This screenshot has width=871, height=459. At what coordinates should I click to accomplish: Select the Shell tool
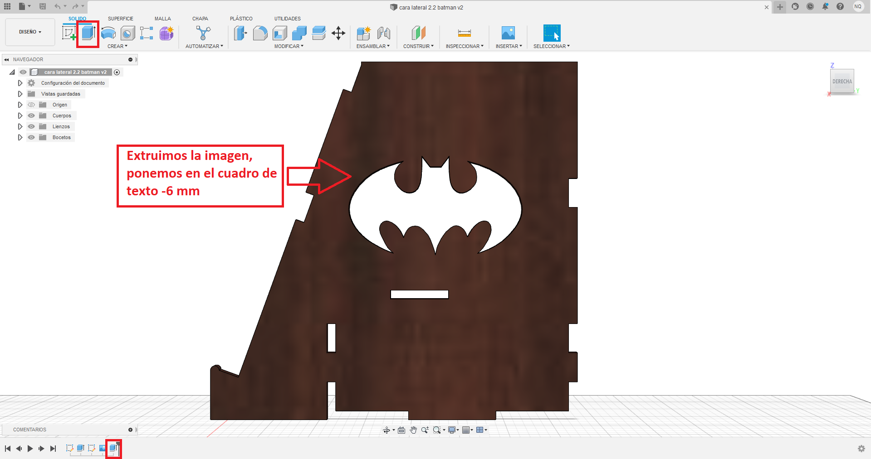click(280, 33)
